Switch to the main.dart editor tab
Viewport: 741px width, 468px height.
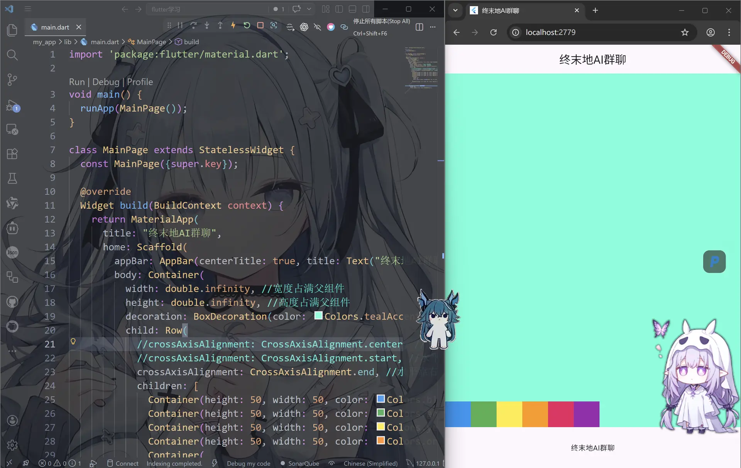pos(55,27)
